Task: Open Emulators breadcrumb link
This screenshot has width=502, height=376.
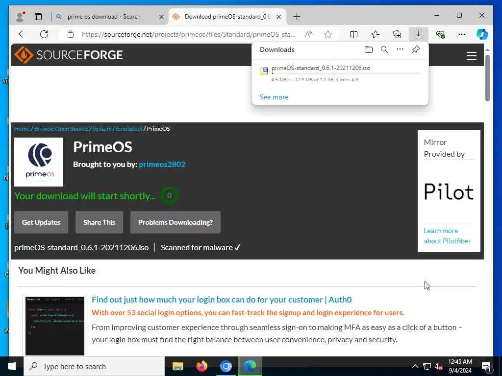Action: tap(129, 129)
